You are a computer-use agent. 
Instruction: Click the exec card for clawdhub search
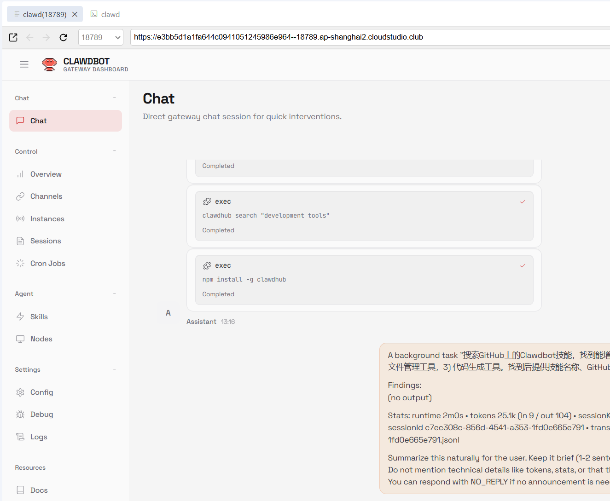tap(364, 216)
